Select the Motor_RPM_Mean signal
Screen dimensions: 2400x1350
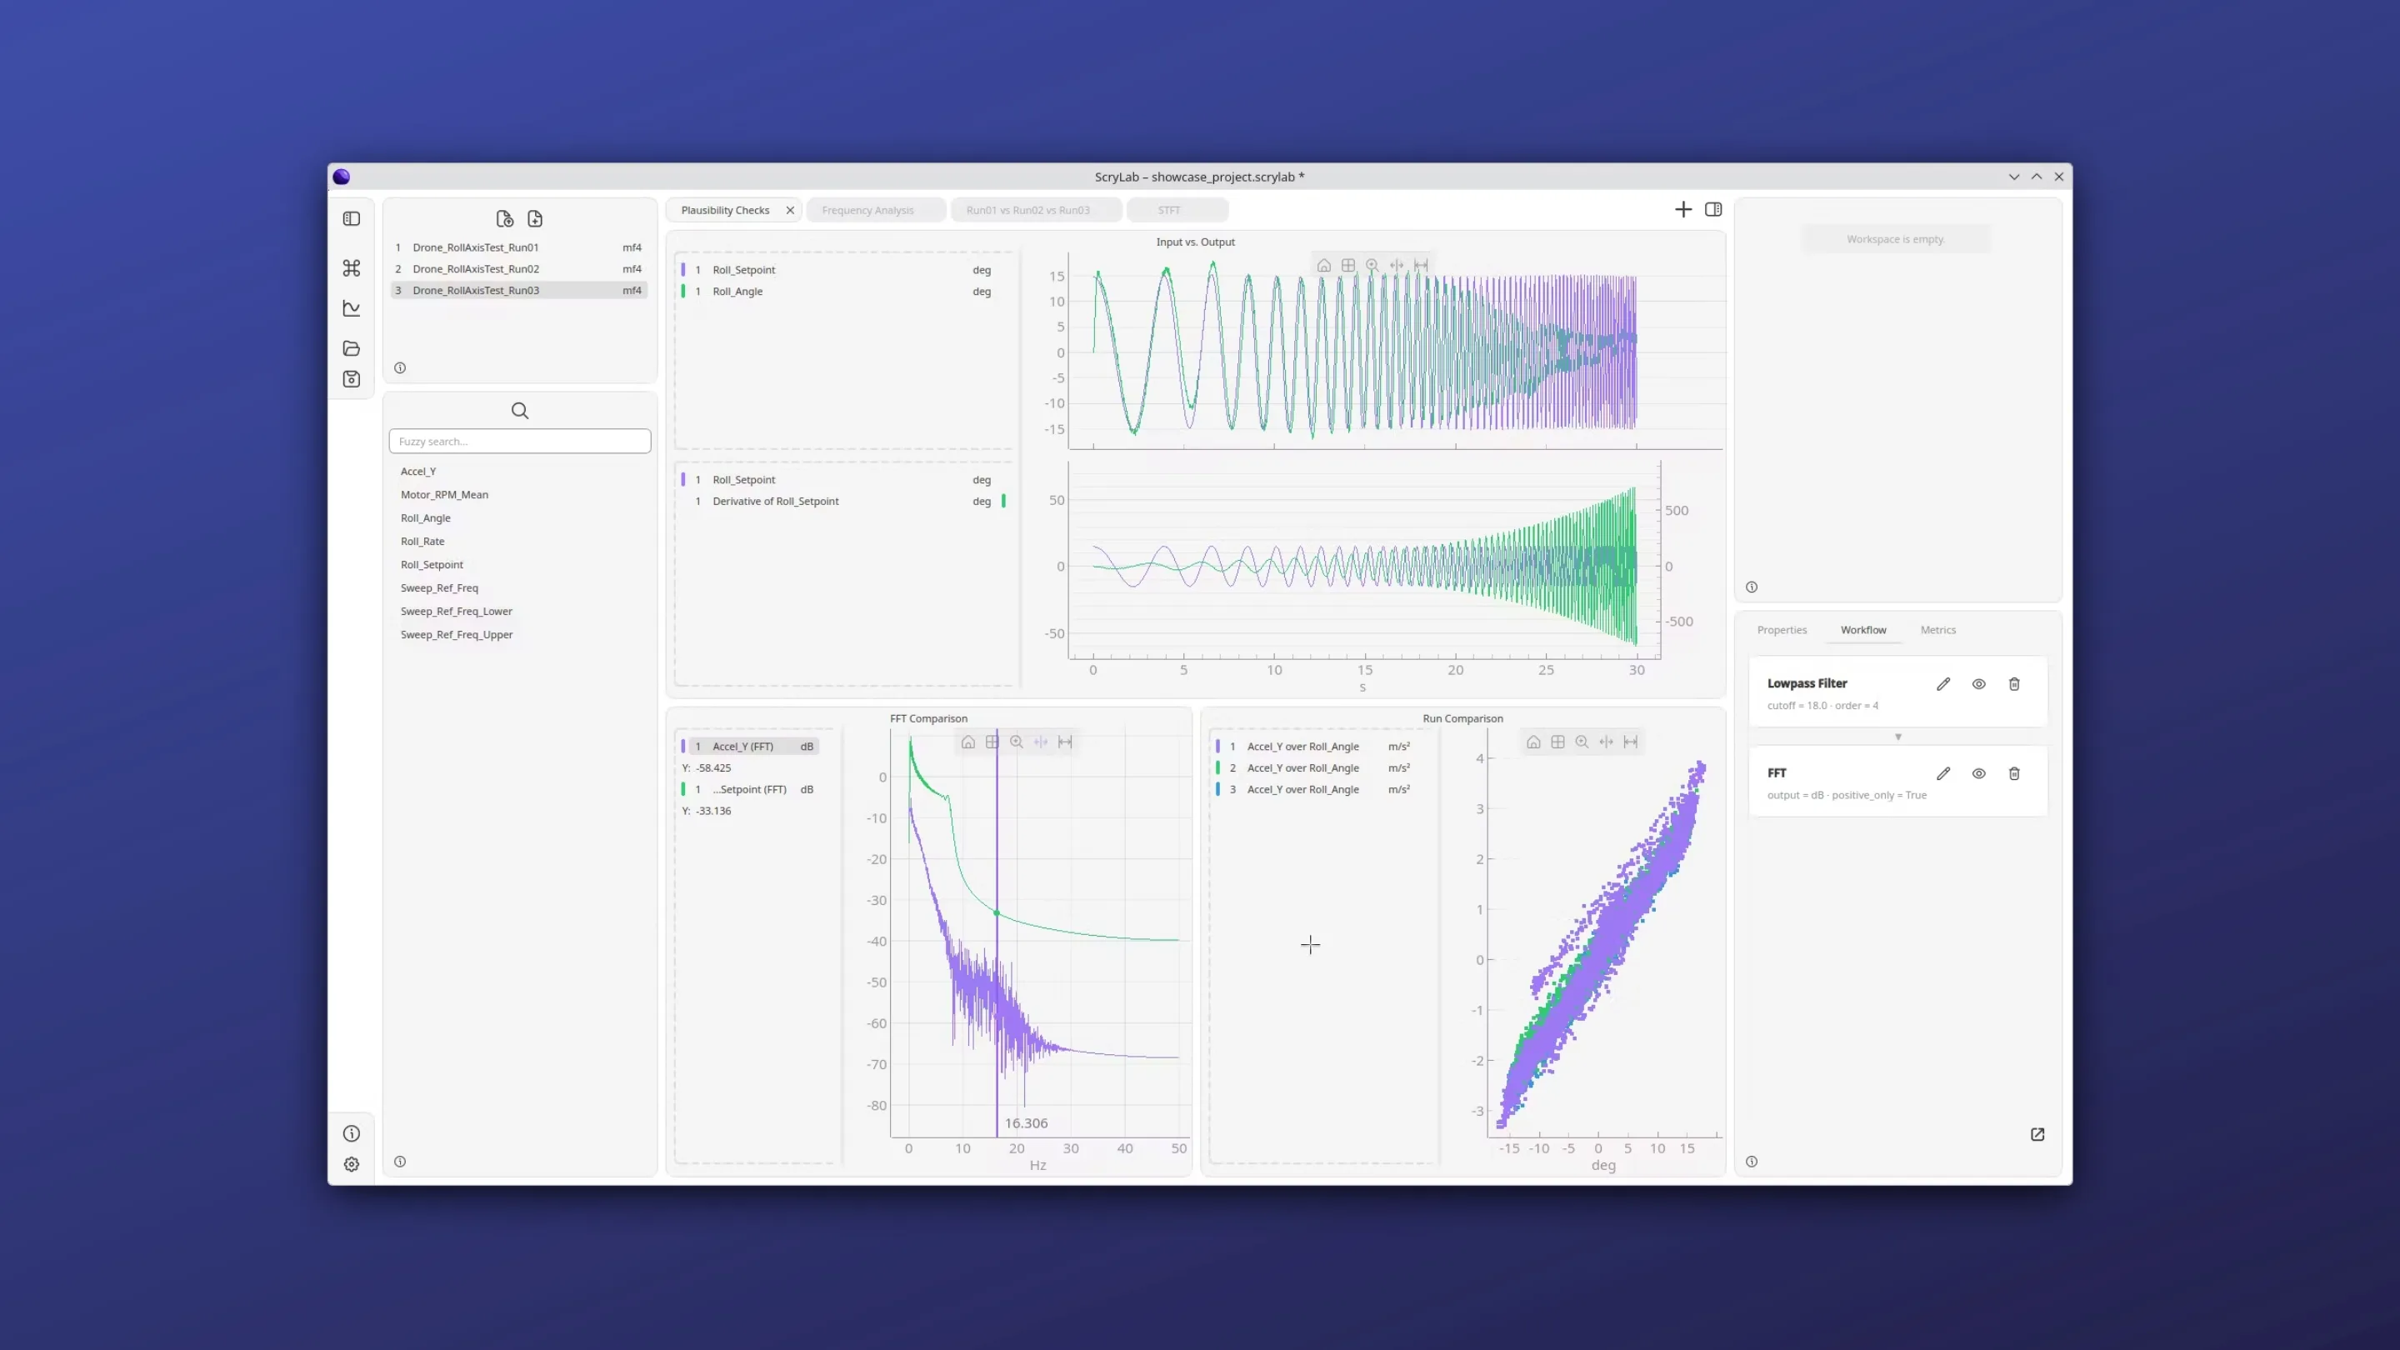click(x=444, y=495)
